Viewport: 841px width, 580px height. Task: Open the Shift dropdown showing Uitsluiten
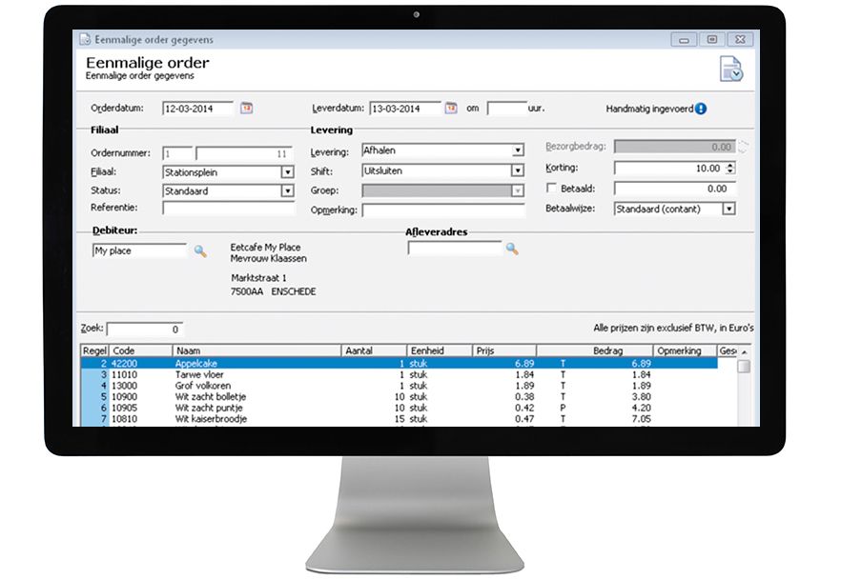518,170
